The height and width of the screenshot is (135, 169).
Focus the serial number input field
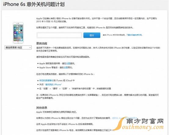pyautogui.click(x=59, y=35)
